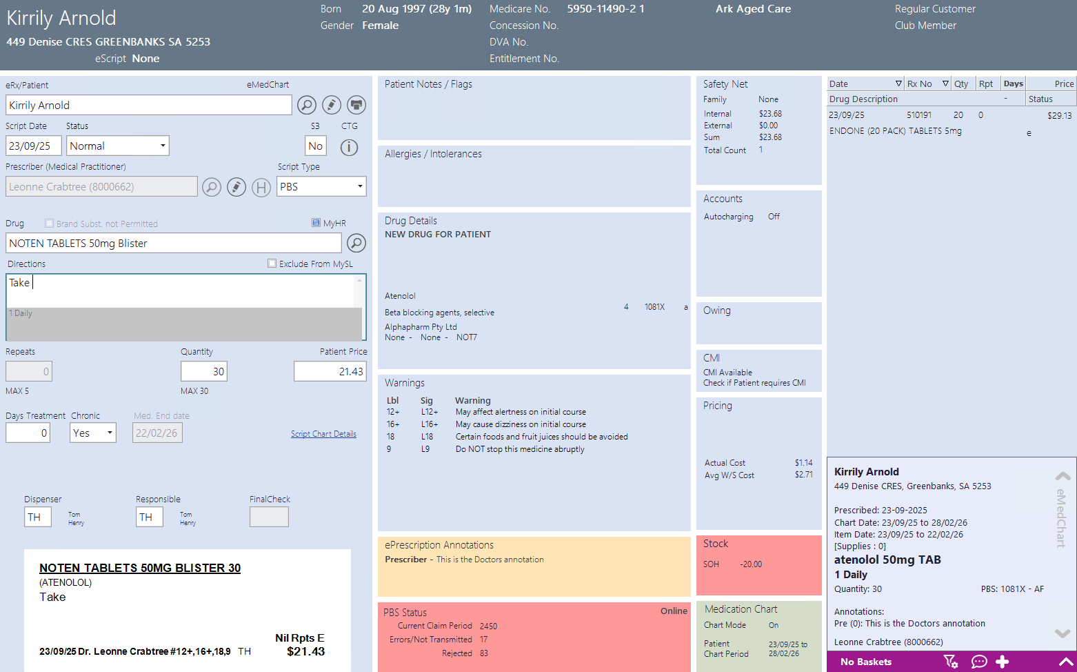The height and width of the screenshot is (672, 1077).
Task: Expand the baskets panel with up chevron
Action: [1065, 662]
